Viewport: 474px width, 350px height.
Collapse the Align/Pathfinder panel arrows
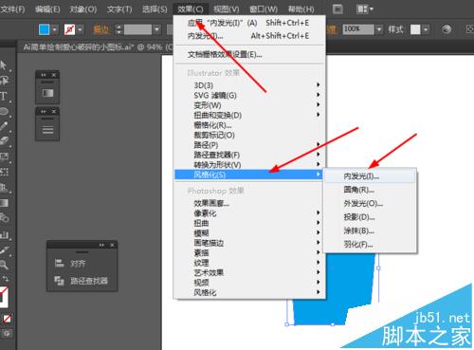(x=101, y=245)
